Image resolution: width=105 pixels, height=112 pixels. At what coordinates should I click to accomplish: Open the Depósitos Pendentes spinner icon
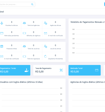(x=45, y=56)
